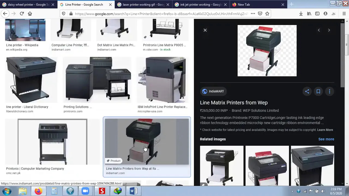Open IndiaMART source link in preview

point(213,91)
